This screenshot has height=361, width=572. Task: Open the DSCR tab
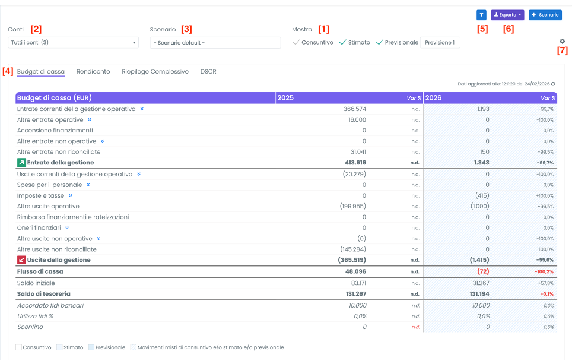(208, 72)
